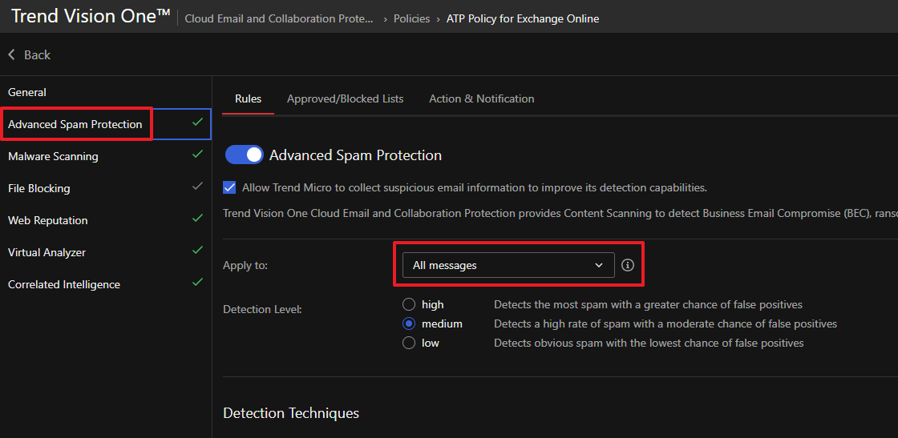Viewport: 898px width, 438px height.
Task: Click checkmark icon next to Advanced Spam Protection
Action: pos(197,123)
